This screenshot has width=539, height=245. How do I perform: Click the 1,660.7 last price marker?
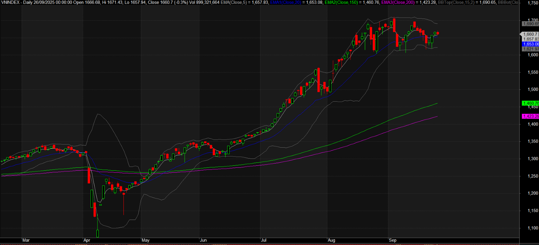[530, 34]
